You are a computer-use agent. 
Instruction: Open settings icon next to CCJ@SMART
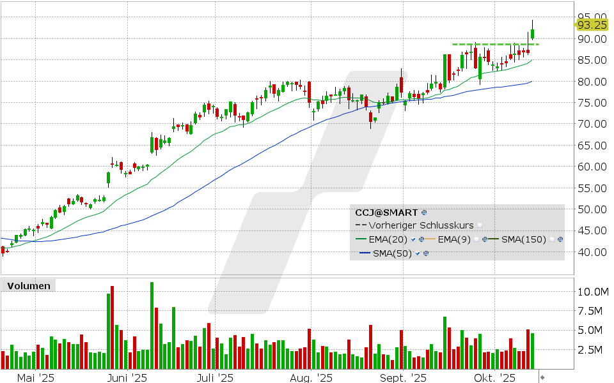click(424, 212)
